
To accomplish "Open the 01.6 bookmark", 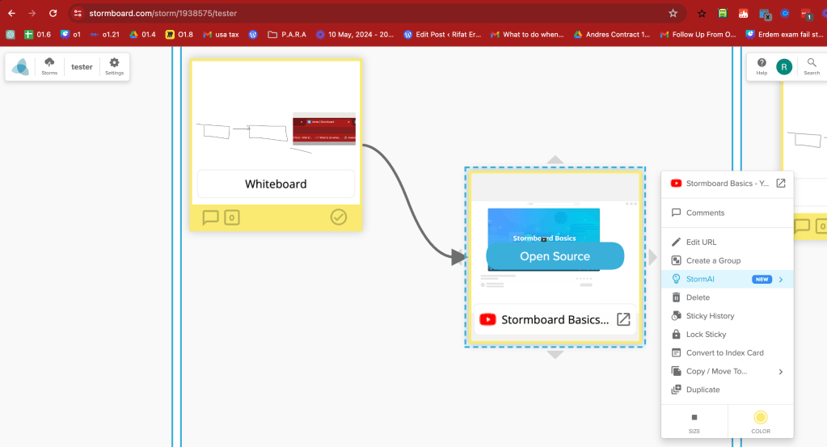I will coord(37,34).
